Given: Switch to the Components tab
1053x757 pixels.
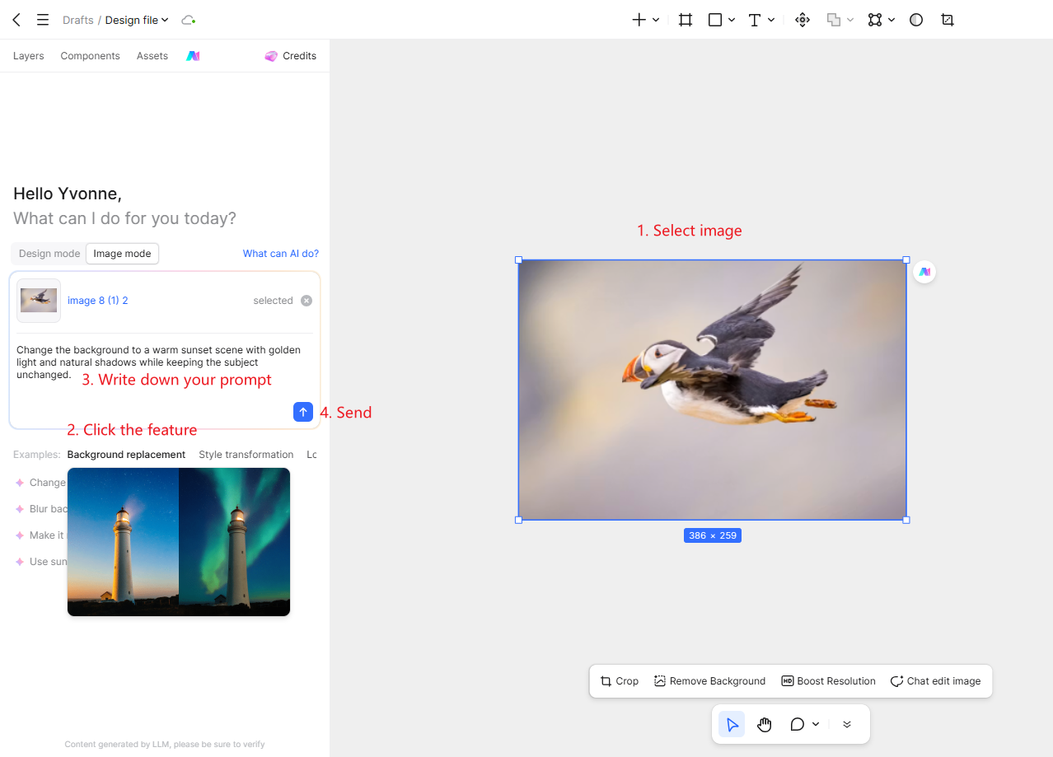Looking at the screenshot, I should point(90,56).
